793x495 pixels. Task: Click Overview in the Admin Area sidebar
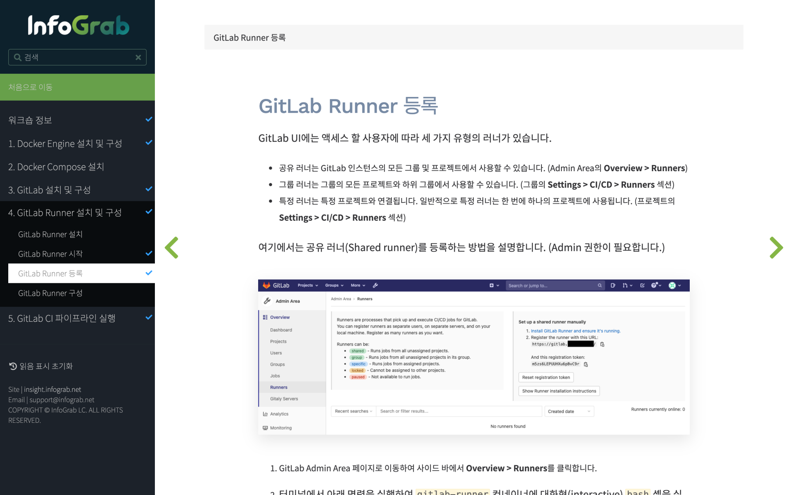280,317
